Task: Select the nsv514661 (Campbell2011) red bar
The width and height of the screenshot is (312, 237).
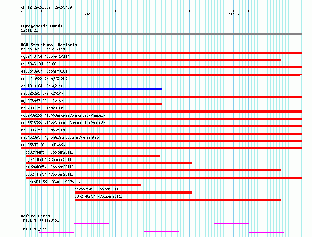Action: [86, 185]
